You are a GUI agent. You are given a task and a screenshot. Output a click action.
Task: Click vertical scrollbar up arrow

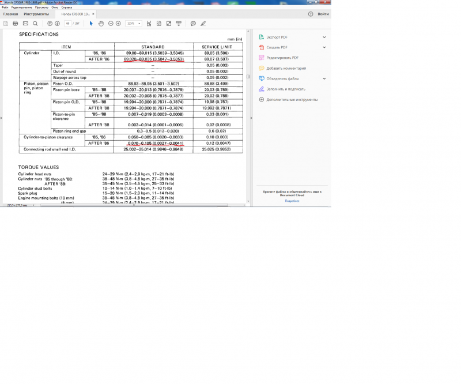(248, 31)
